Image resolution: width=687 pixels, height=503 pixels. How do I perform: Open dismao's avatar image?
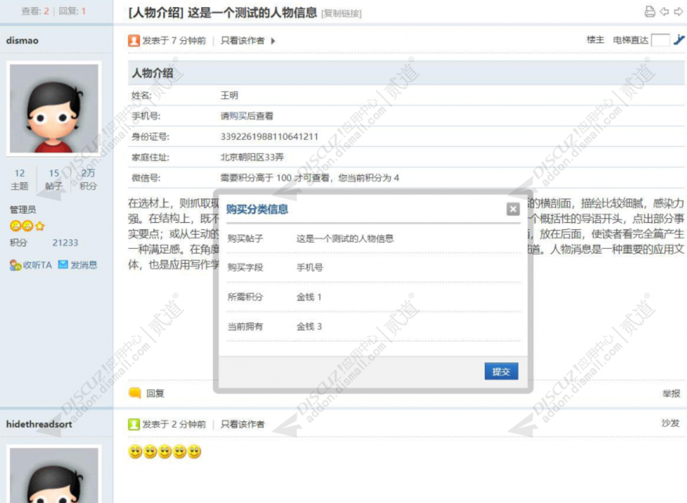point(54,108)
